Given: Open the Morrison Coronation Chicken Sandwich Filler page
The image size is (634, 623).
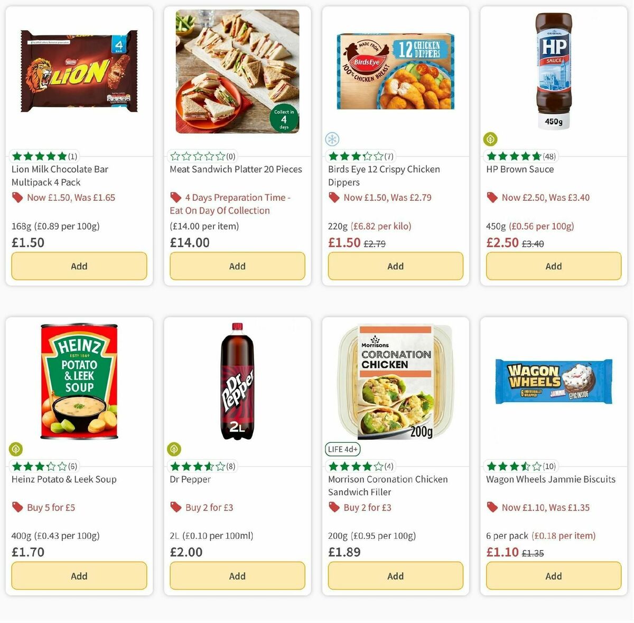Looking at the screenshot, I should click(387, 485).
